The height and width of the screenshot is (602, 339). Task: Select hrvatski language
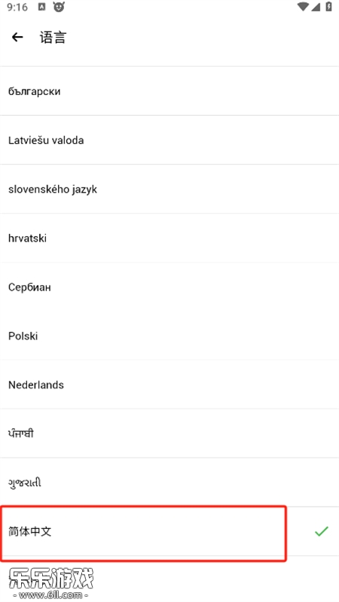click(x=169, y=238)
